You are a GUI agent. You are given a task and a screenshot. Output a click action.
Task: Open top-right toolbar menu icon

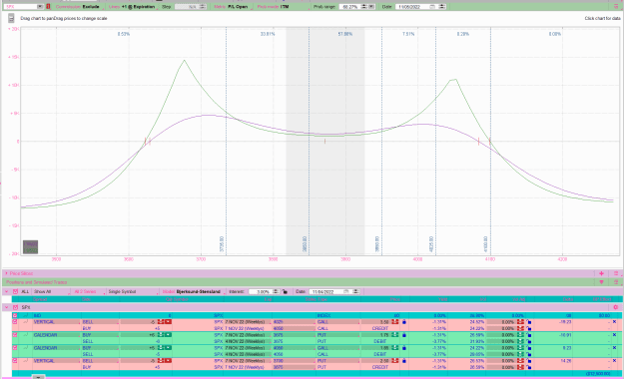coord(617,7)
